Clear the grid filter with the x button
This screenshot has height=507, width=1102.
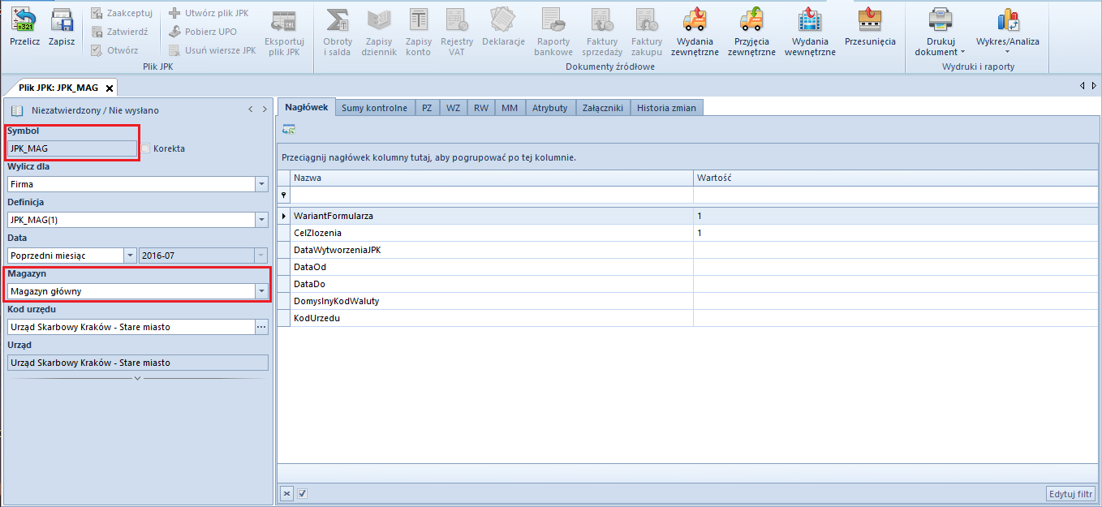[x=287, y=493]
